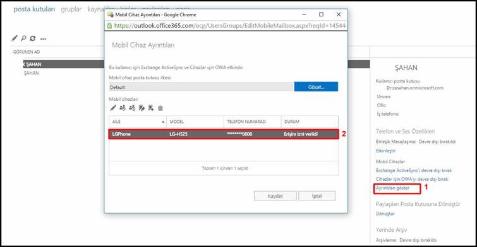
Task: Click the block access icon in mobile devices toolbar
Action: [x=132, y=108]
